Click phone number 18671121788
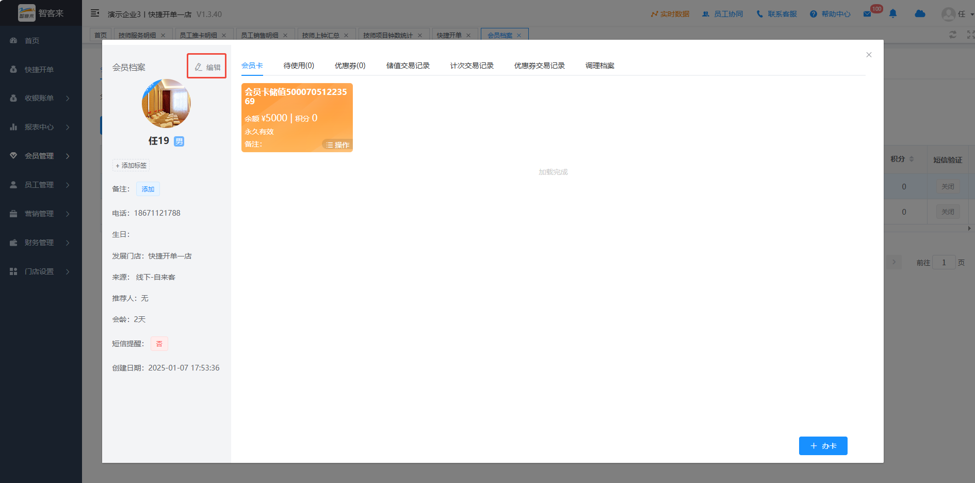Image resolution: width=975 pixels, height=483 pixels. 157,213
